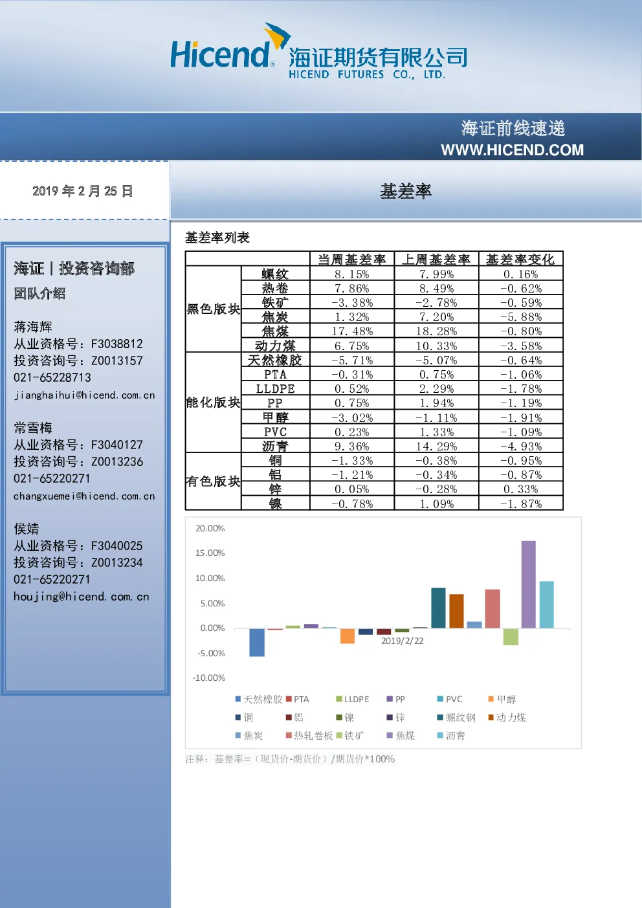The width and height of the screenshot is (642, 908).
Task: Click the -10.00% y-axis label
Action: (x=209, y=678)
